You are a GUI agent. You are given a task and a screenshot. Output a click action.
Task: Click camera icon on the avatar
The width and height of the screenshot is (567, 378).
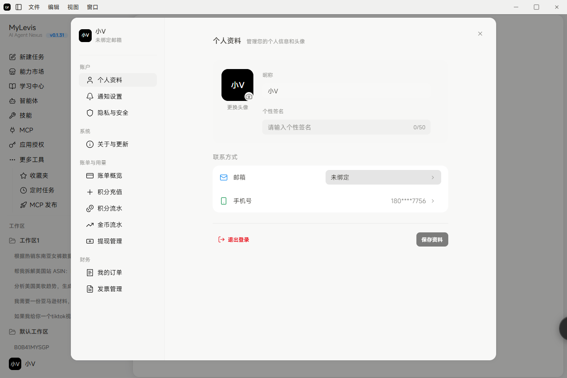pyautogui.click(x=249, y=96)
